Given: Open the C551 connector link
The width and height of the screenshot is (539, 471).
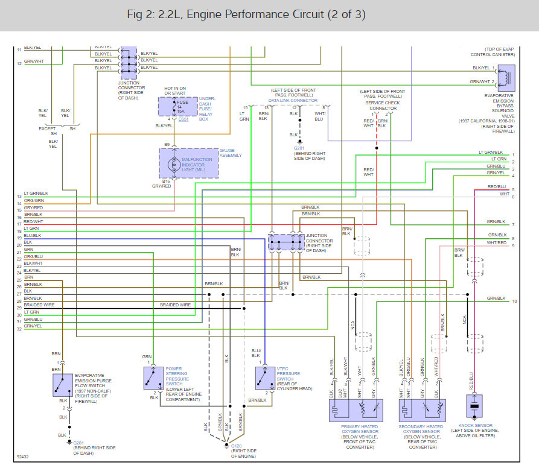Looking at the screenshot, I should point(183,119).
